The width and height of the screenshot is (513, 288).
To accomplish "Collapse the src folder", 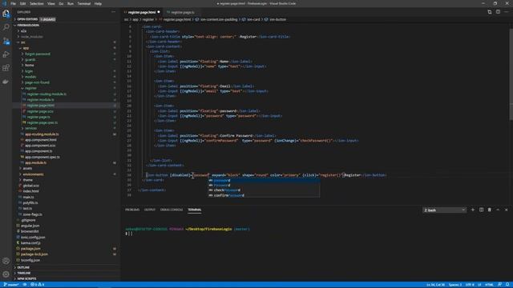I will click(23, 42).
